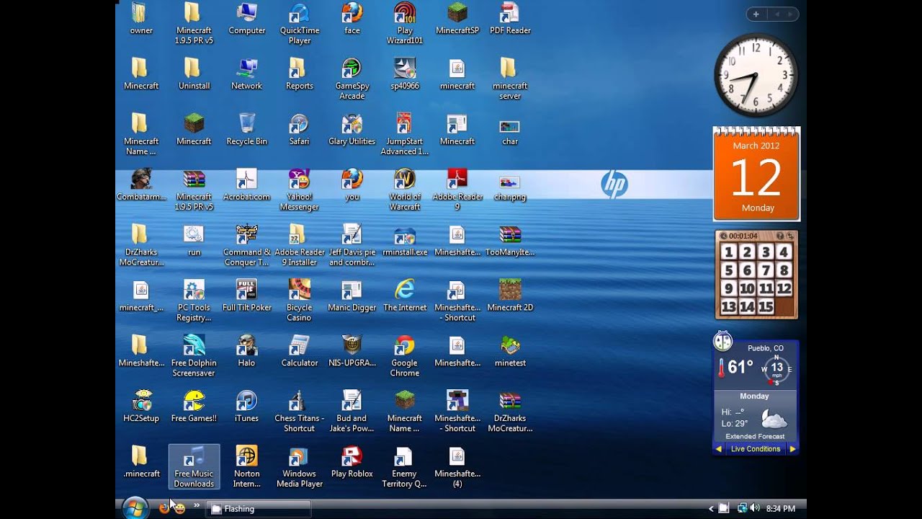Launch Firefox from Quick Launch bar
The height and width of the screenshot is (519, 922).
coord(164,508)
